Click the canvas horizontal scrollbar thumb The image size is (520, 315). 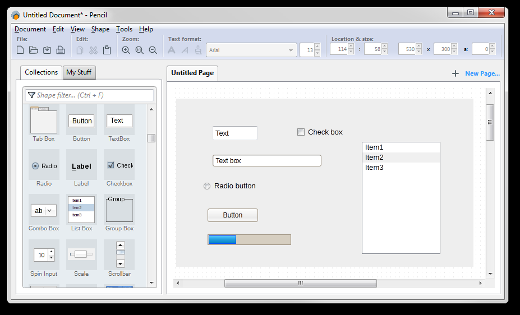tap(301, 283)
